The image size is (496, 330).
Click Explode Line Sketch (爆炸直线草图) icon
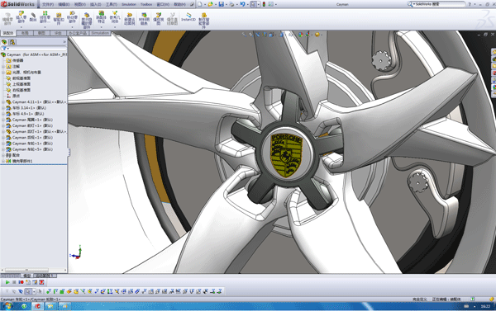[172, 19]
